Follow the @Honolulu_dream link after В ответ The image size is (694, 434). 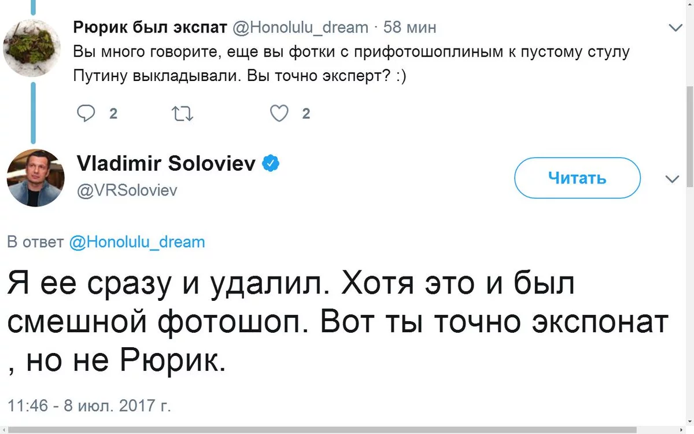point(136,242)
